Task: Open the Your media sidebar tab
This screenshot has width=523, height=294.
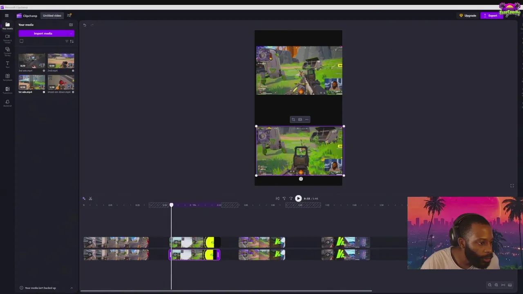Action: click(7, 26)
